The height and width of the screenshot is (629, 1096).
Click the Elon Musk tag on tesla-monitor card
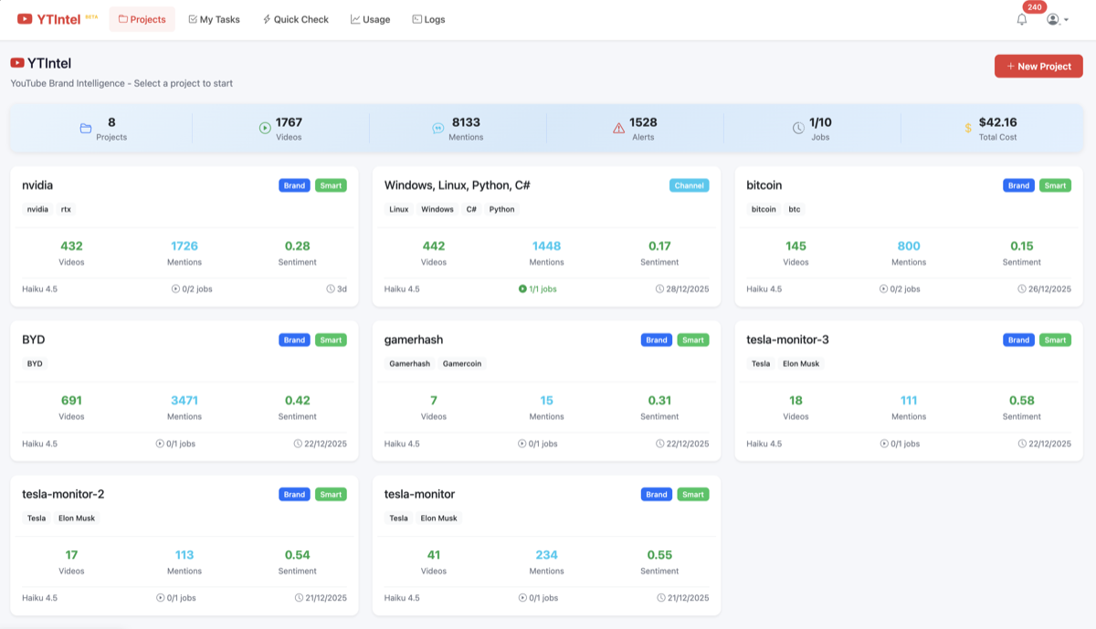[x=438, y=518]
